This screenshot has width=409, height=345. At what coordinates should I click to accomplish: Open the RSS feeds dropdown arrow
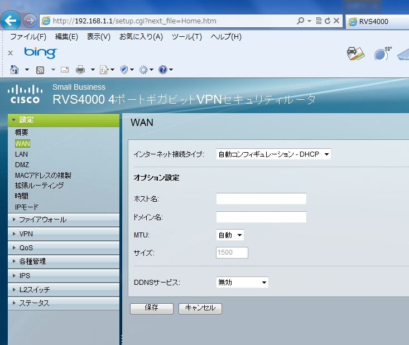53,70
